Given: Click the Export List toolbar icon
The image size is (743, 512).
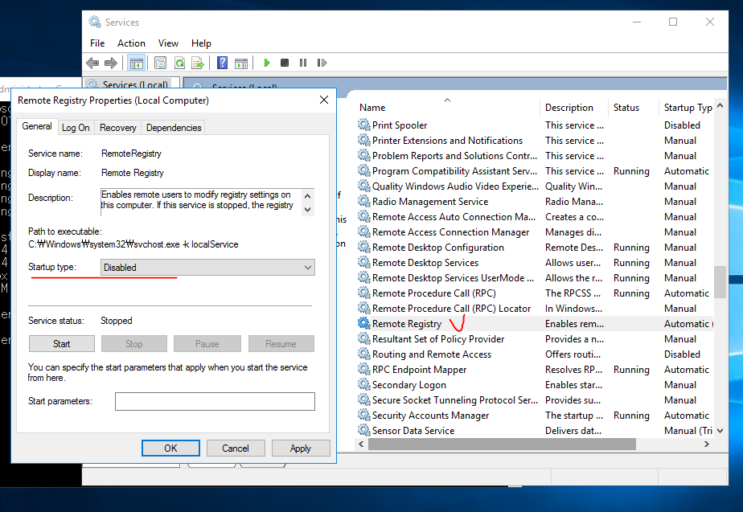Looking at the screenshot, I should (x=198, y=63).
